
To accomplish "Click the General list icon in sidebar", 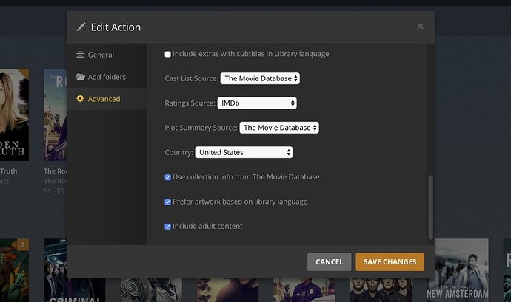I will (80, 55).
